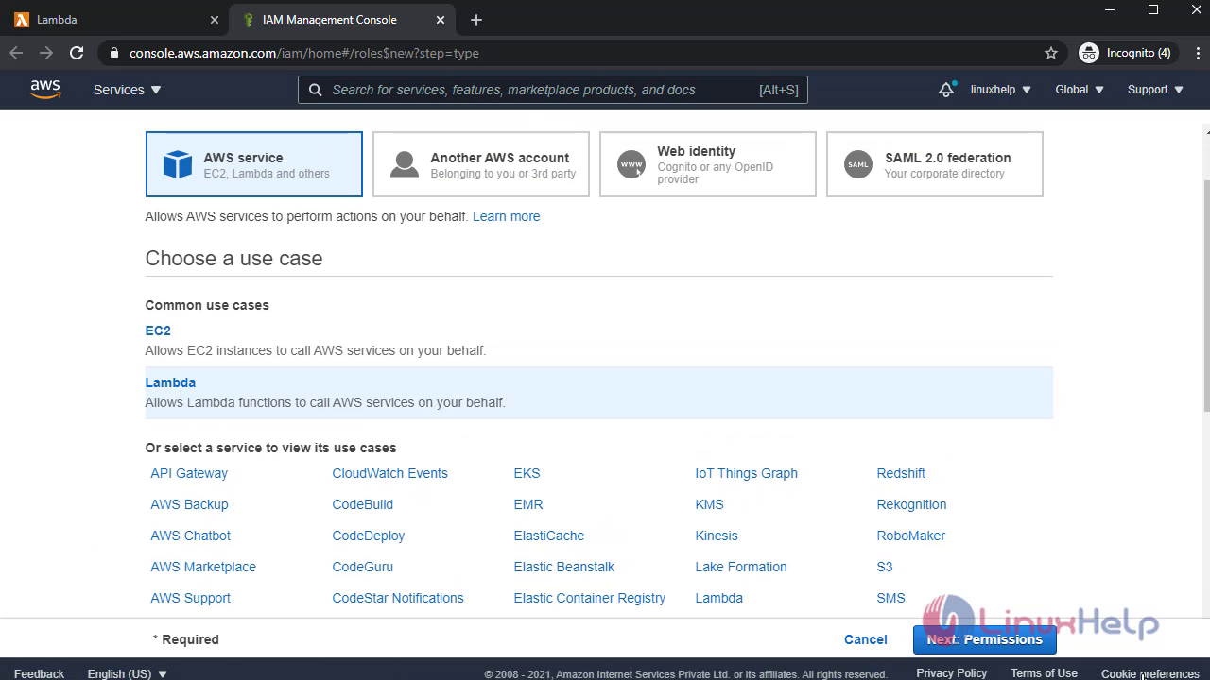This screenshot has height=680, width=1210.
Task: Select S3 service
Action: [885, 567]
